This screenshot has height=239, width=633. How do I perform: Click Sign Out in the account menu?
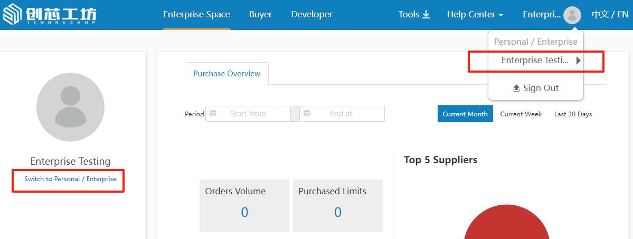[x=535, y=88]
